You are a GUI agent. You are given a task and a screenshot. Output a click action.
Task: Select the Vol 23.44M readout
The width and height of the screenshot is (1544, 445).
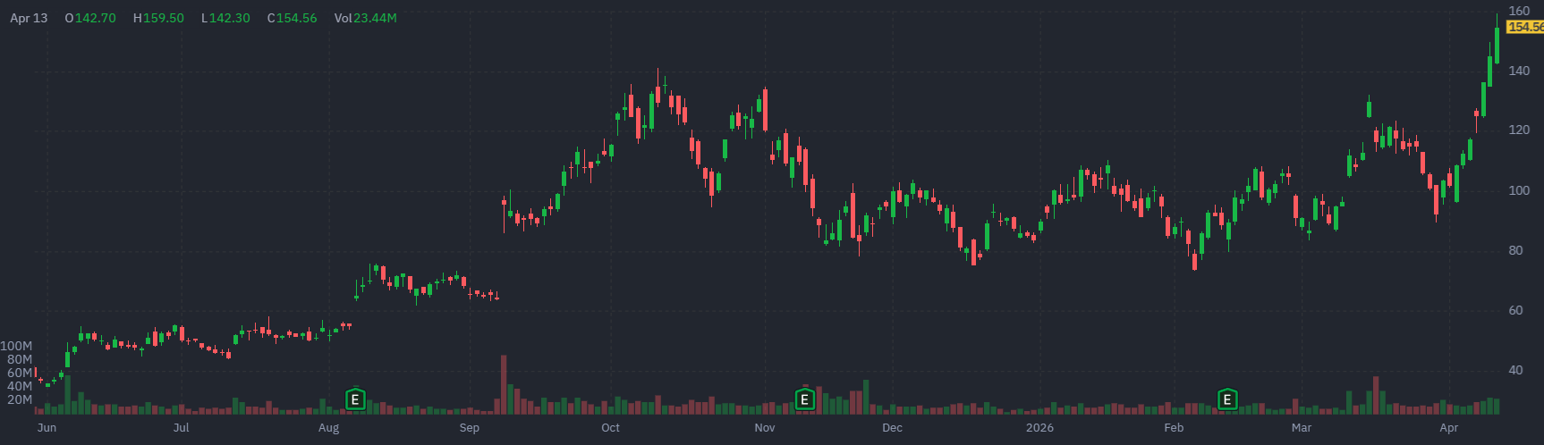coord(365,18)
